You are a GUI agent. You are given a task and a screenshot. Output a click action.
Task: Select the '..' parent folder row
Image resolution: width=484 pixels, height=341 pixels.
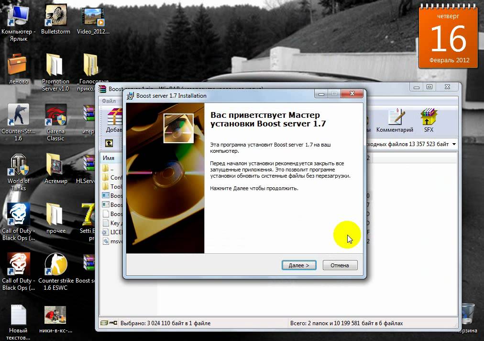[112, 169]
